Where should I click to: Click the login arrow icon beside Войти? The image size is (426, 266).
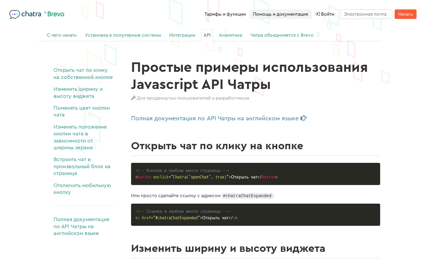pyautogui.click(x=317, y=14)
